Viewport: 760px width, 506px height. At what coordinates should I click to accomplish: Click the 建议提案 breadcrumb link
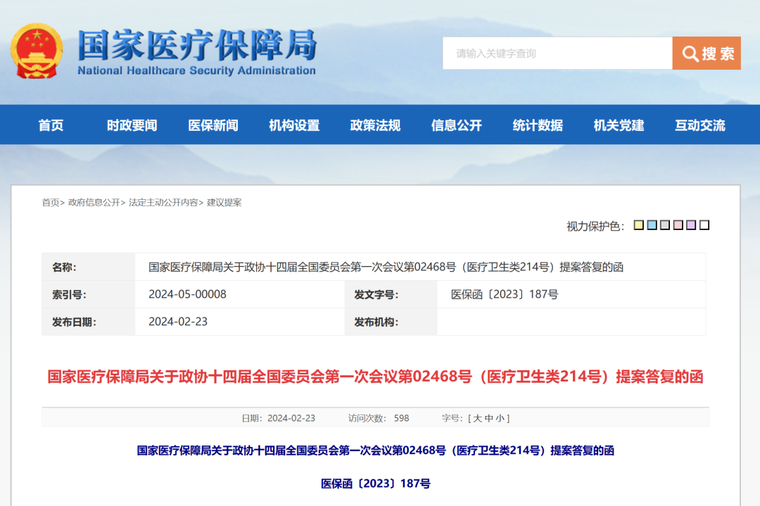224,203
